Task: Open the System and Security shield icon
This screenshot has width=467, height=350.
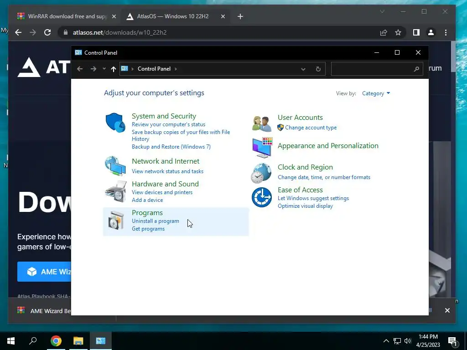Action: coord(115,123)
